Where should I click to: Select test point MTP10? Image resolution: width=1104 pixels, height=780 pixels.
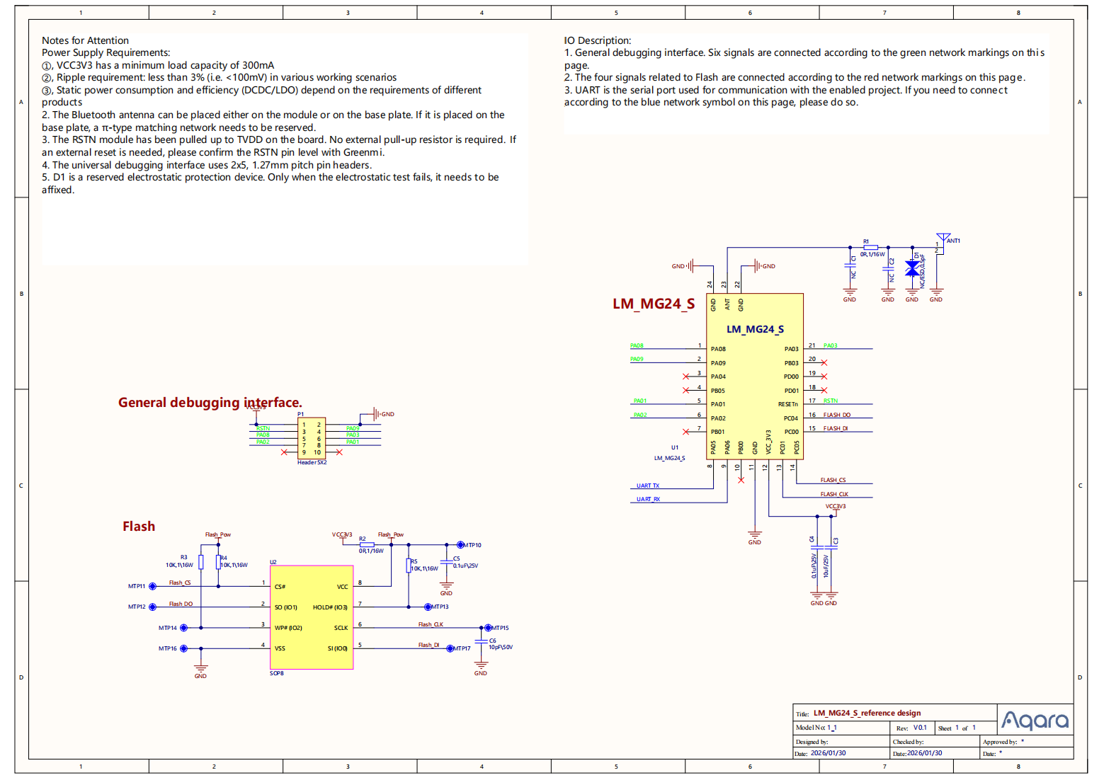pyautogui.click(x=460, y=545)
